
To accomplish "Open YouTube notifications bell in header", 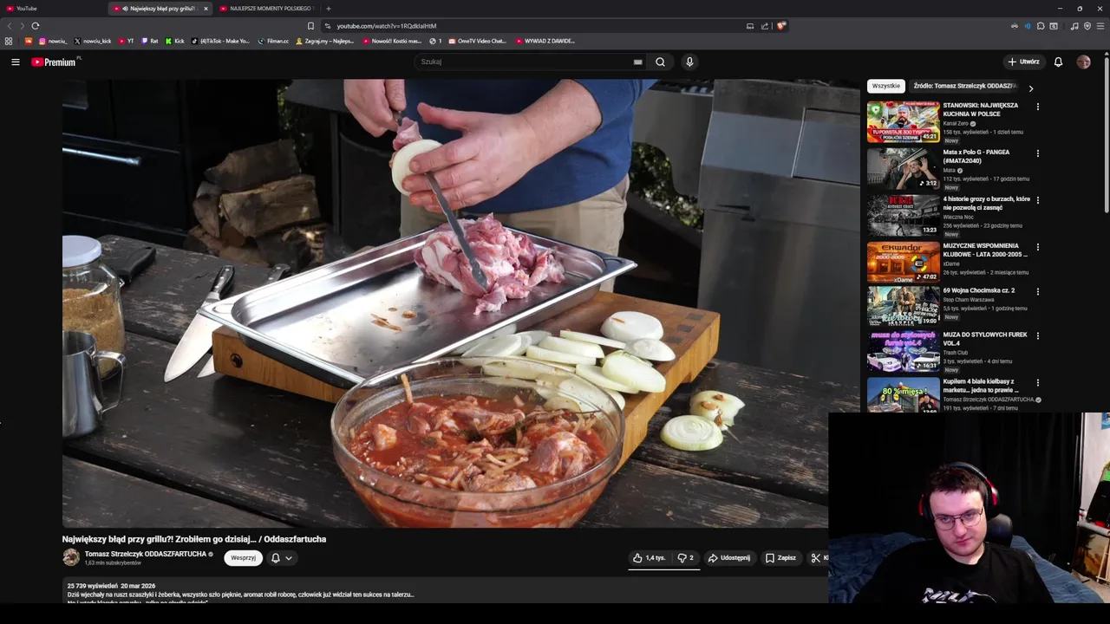I will pyautogui.click(x=1058, y=62).
